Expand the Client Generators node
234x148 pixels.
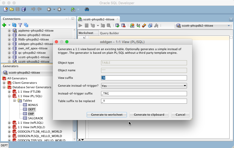(4, 83)
